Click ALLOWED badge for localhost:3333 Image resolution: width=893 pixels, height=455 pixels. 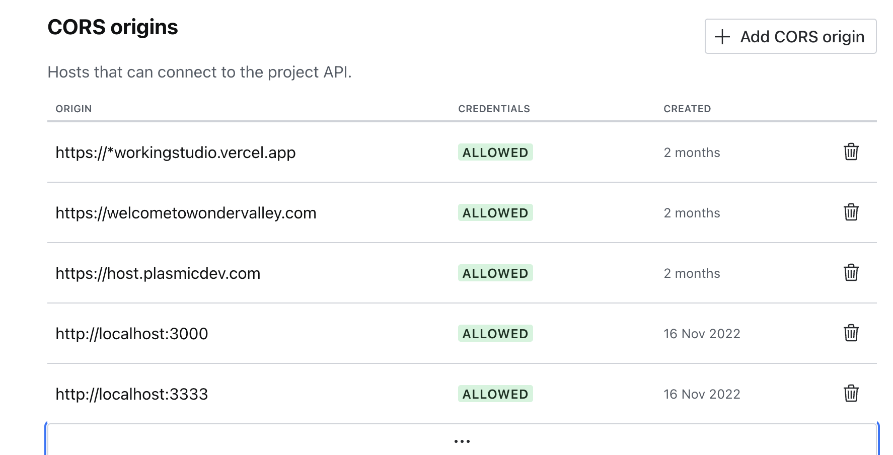(x=495, y=394)
